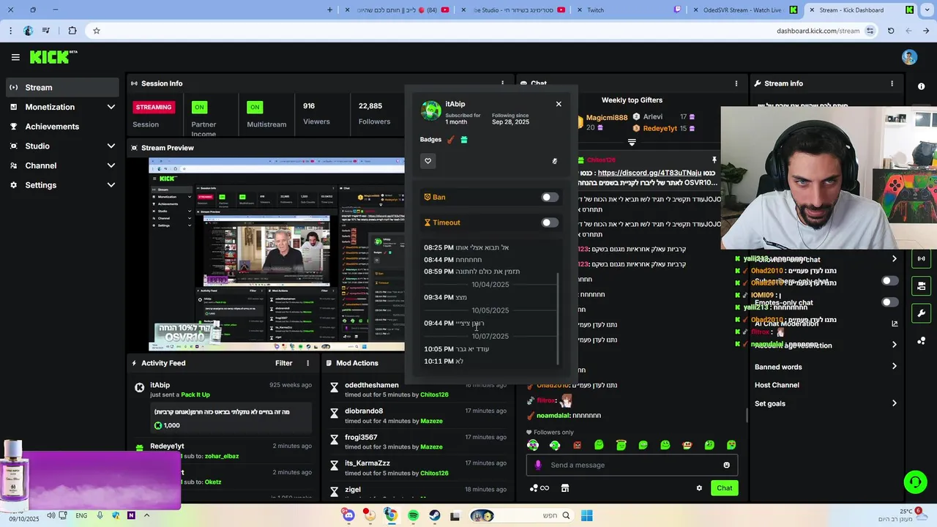Screen dimensions: 937x527
Task: Click the Pack It Up gift link
Action: [195, 395]
